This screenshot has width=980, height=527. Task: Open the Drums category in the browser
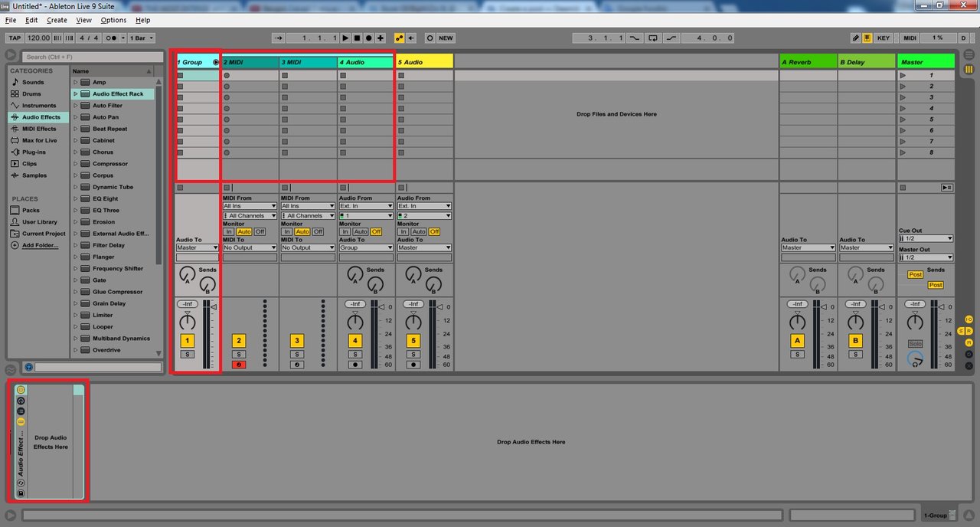coord(31,93)
